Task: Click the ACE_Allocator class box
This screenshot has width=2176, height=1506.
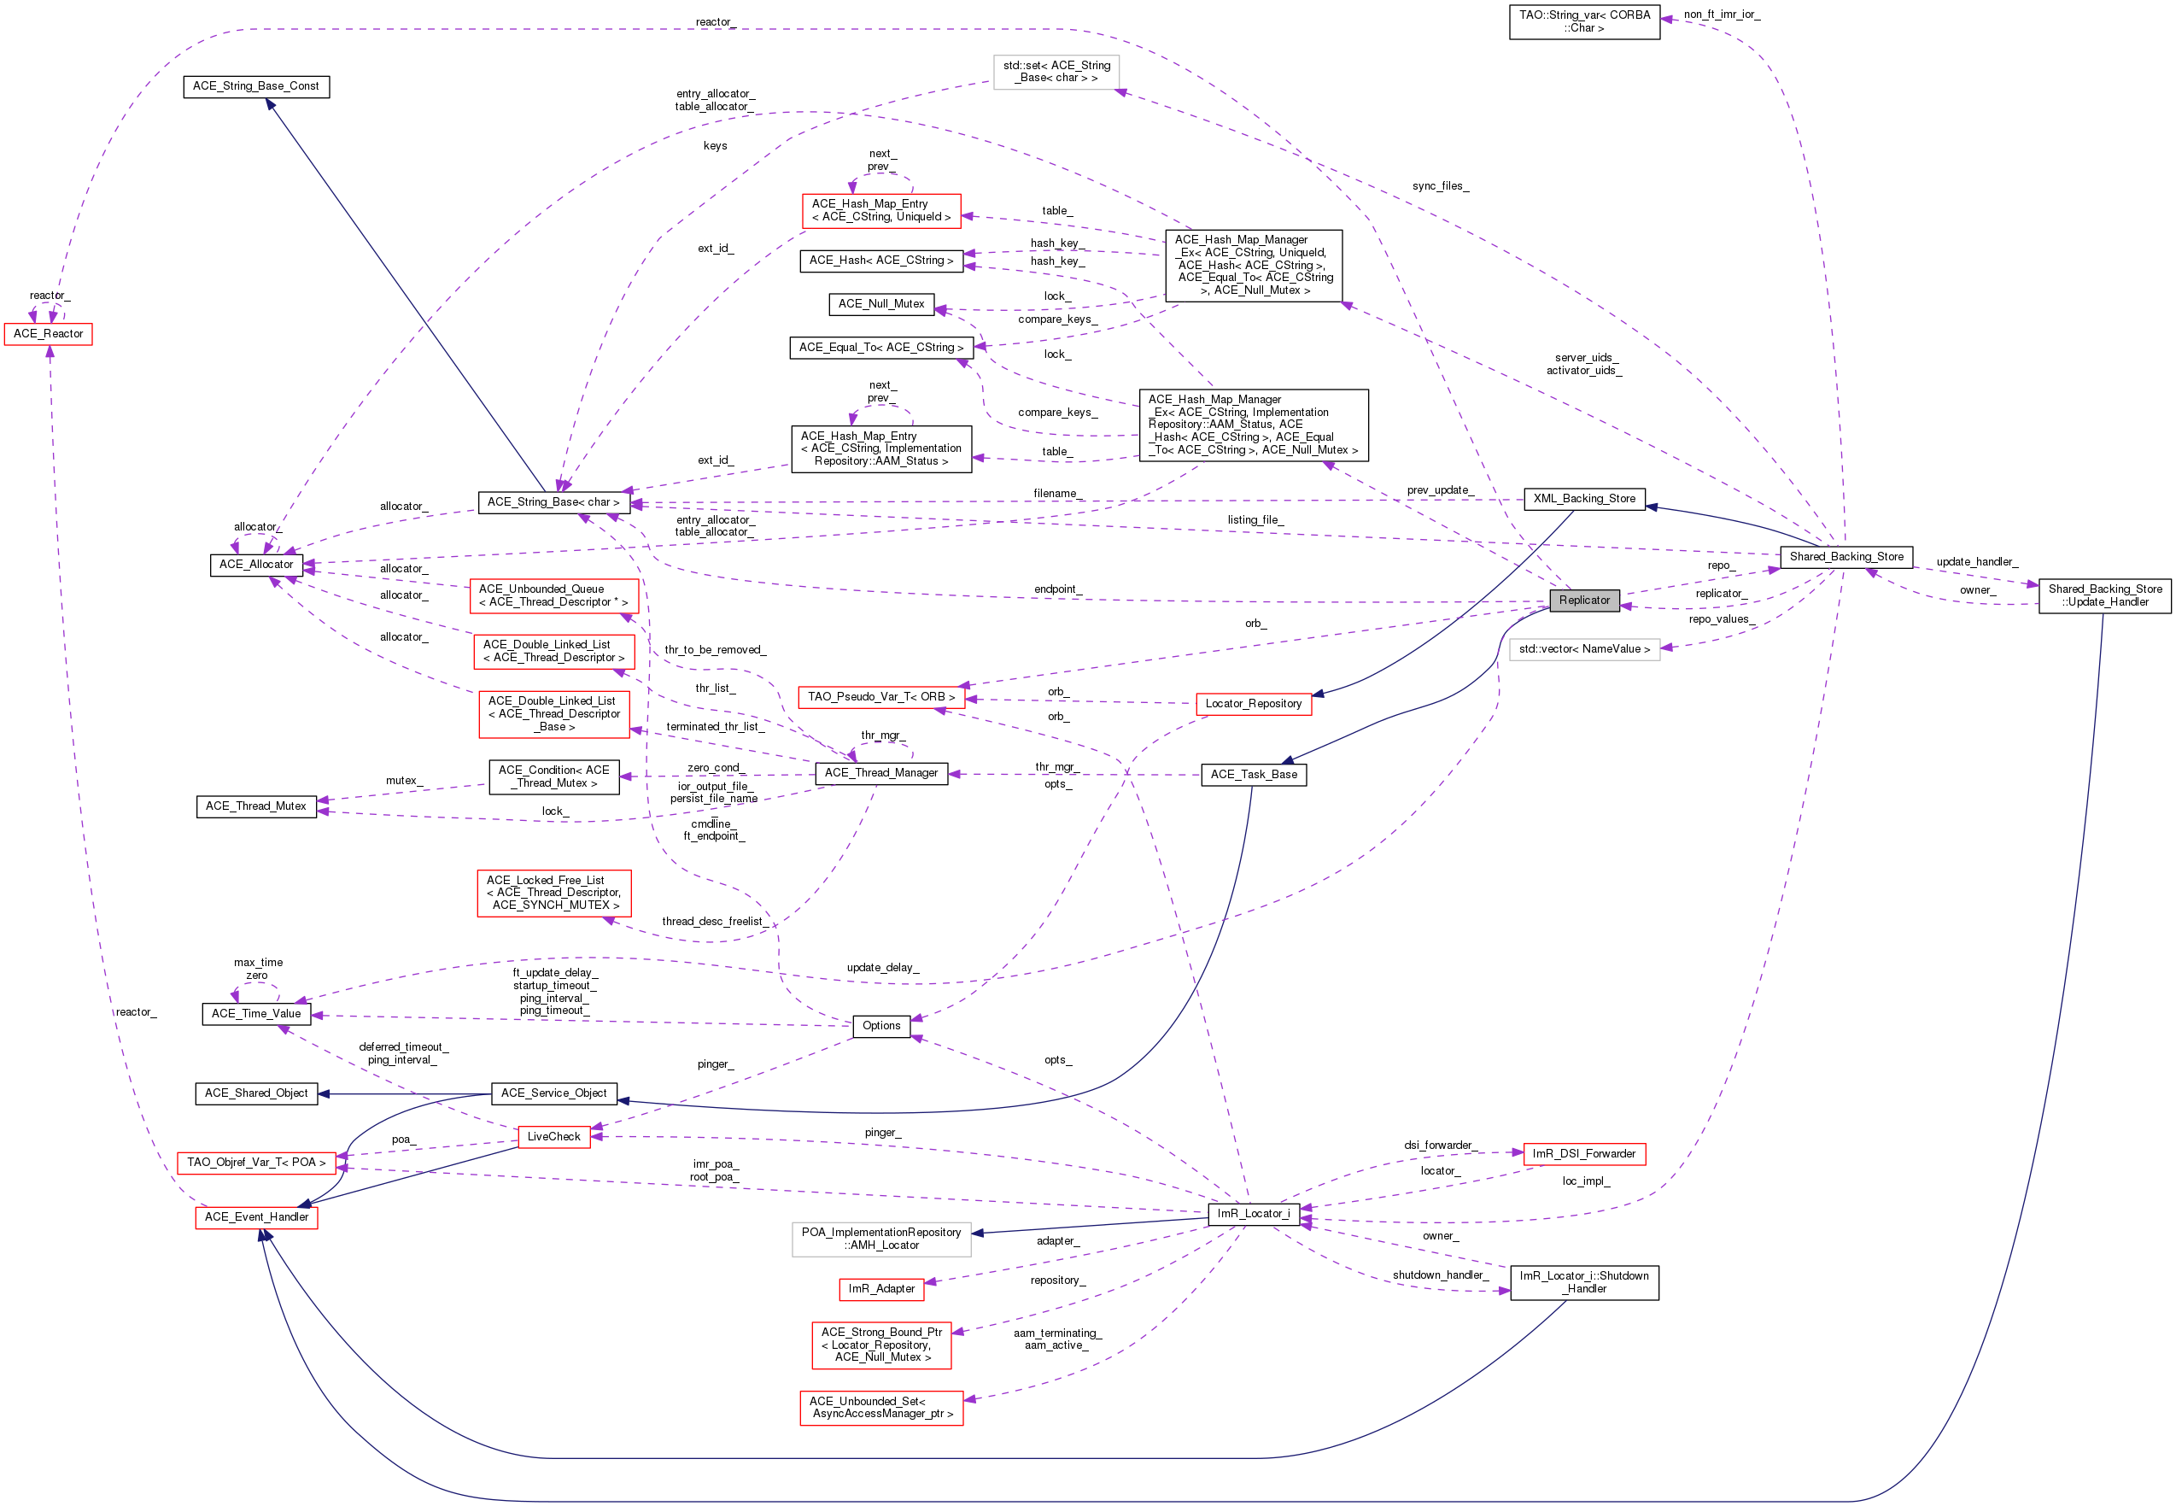Action: pos(255,565)
